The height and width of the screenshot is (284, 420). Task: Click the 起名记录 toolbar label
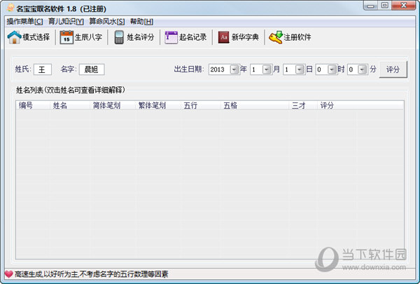193,37
